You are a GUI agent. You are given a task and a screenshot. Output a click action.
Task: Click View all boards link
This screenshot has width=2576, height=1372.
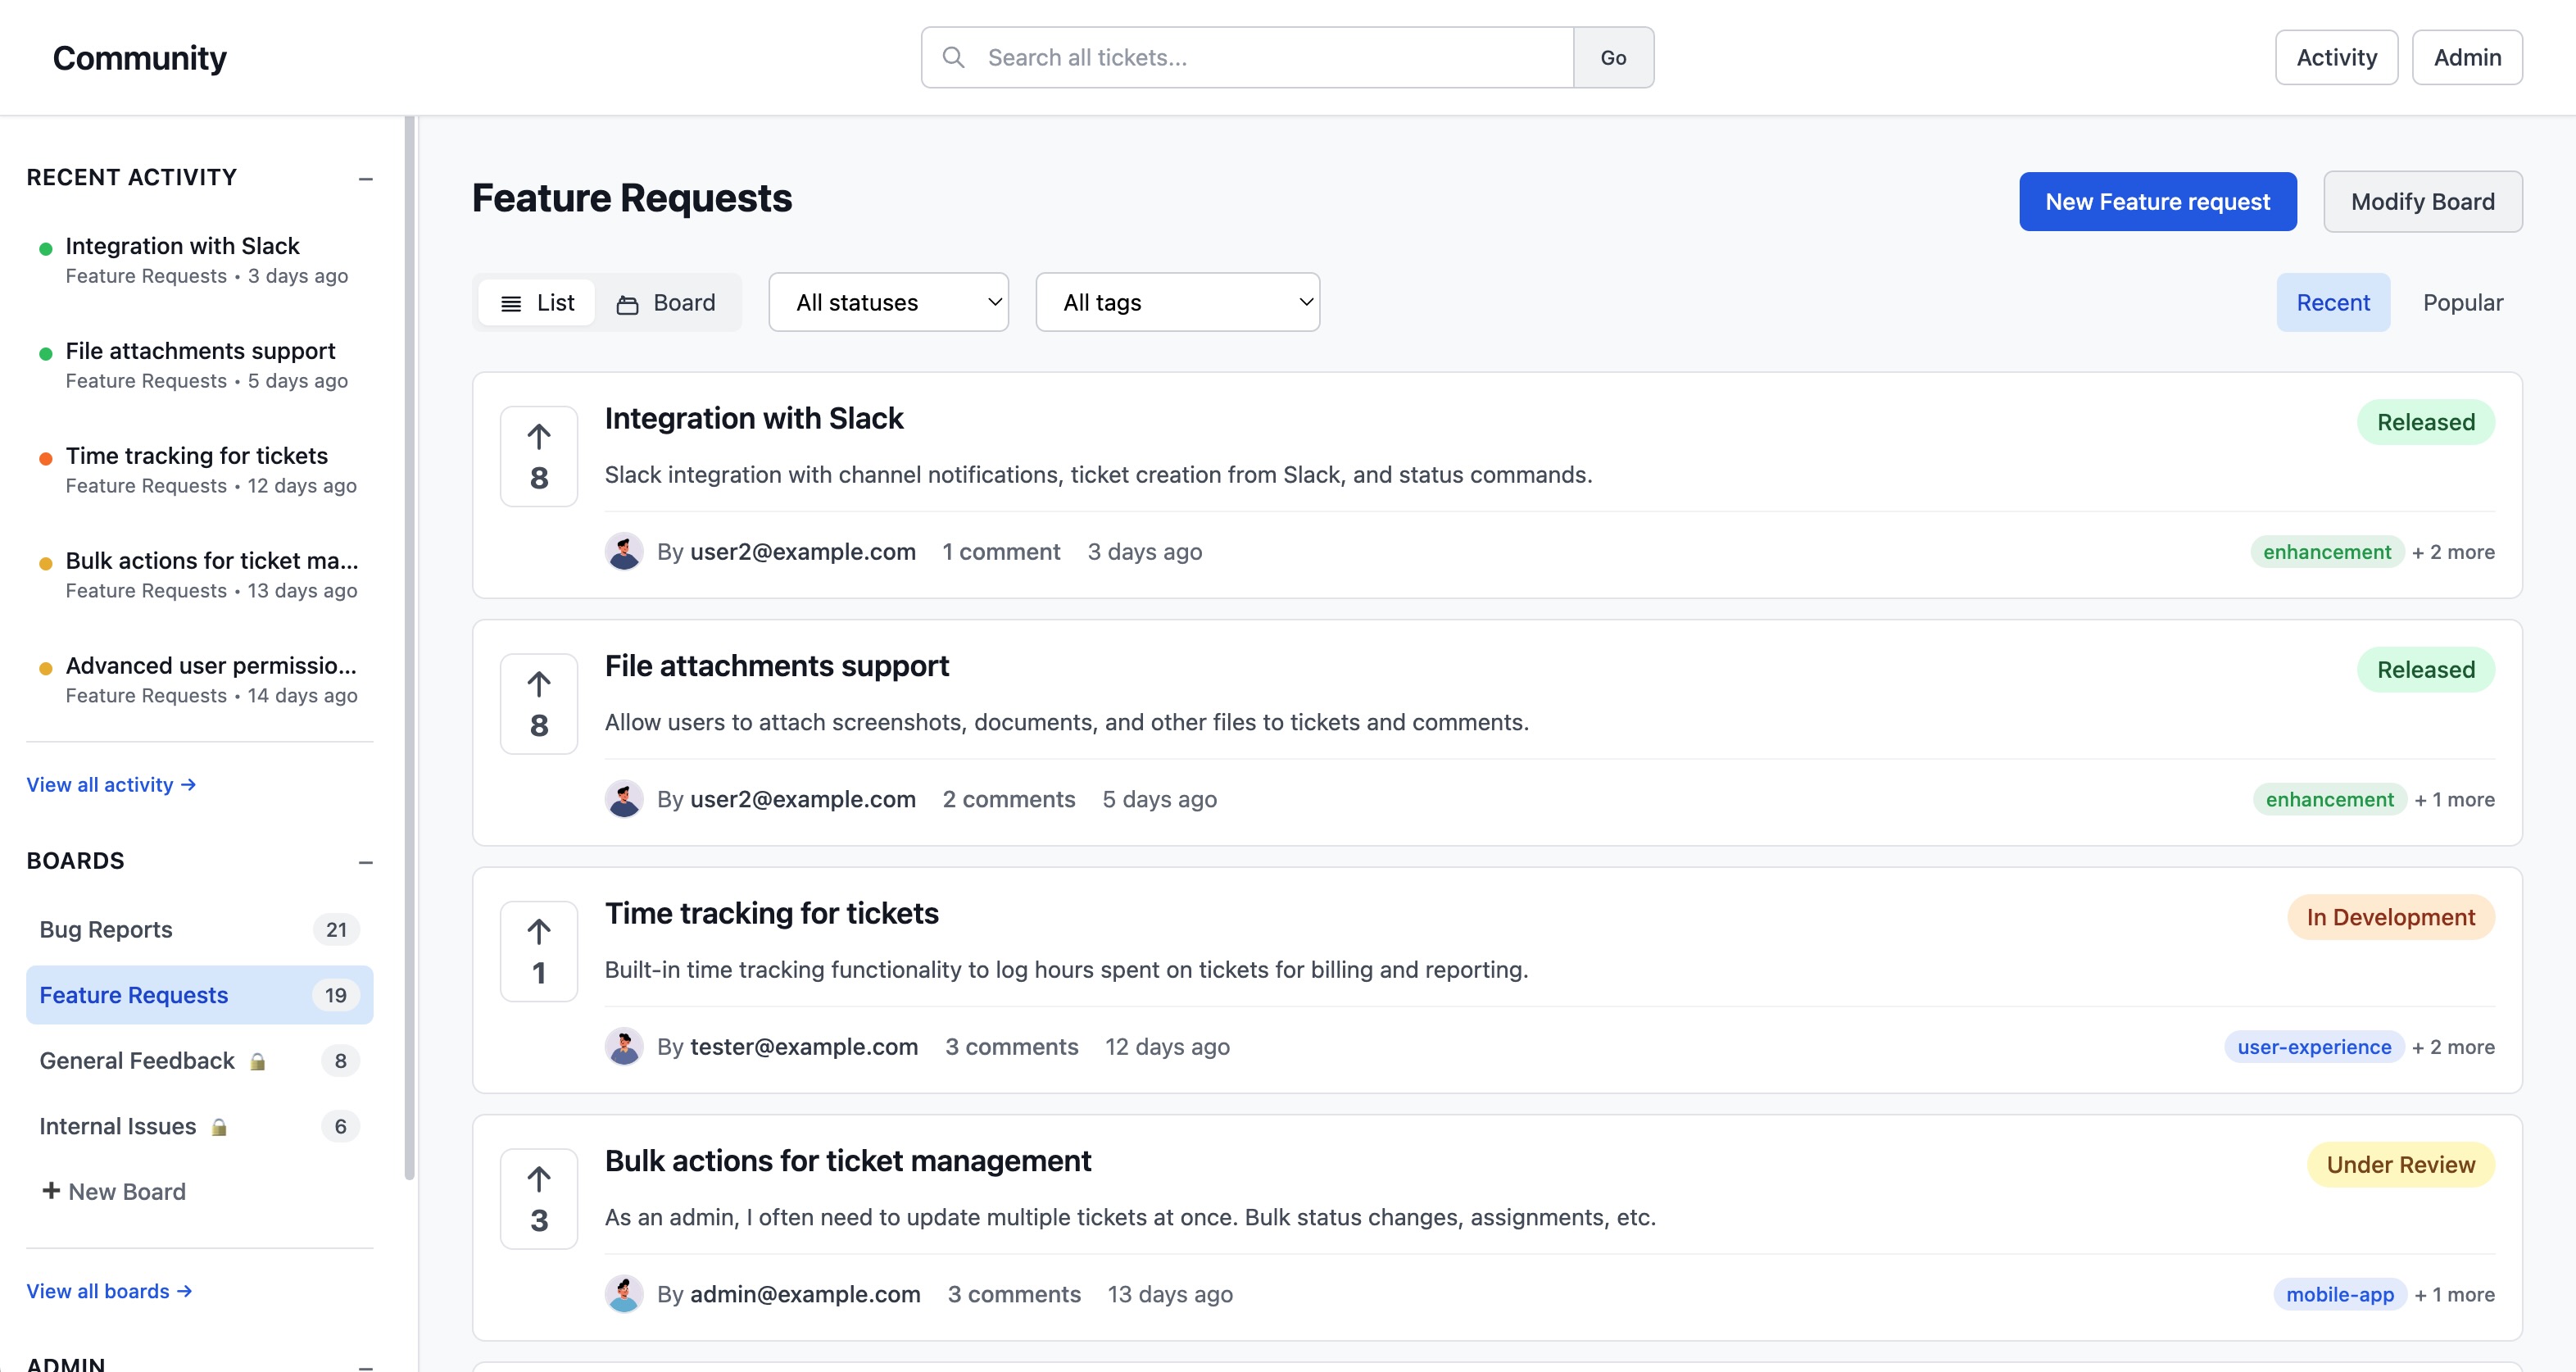[x=109, y=1291]
